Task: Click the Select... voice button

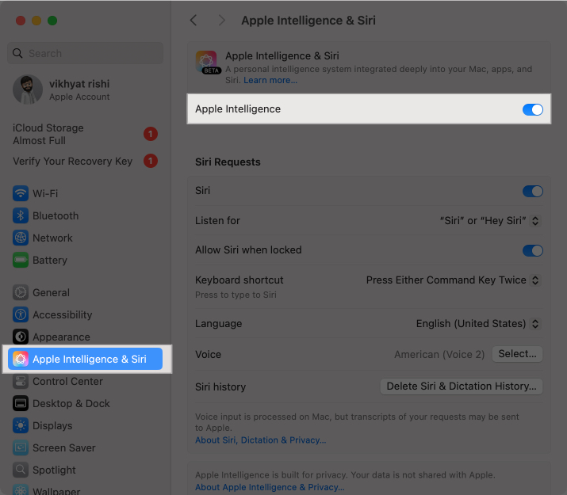Action: (517, 354)
